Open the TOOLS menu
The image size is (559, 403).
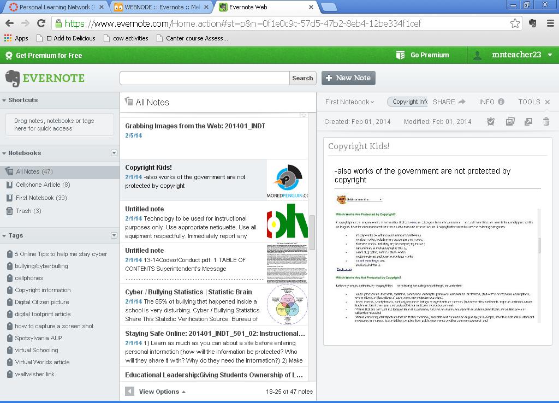529,102
